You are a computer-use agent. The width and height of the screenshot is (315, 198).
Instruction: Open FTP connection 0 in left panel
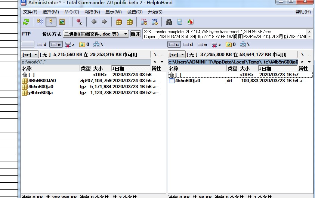tap(84, 44)
